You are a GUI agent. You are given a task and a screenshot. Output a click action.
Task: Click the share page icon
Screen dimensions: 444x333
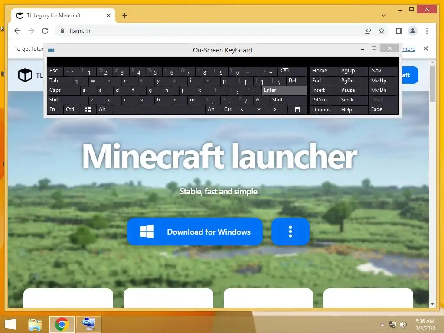pos(368,31)
